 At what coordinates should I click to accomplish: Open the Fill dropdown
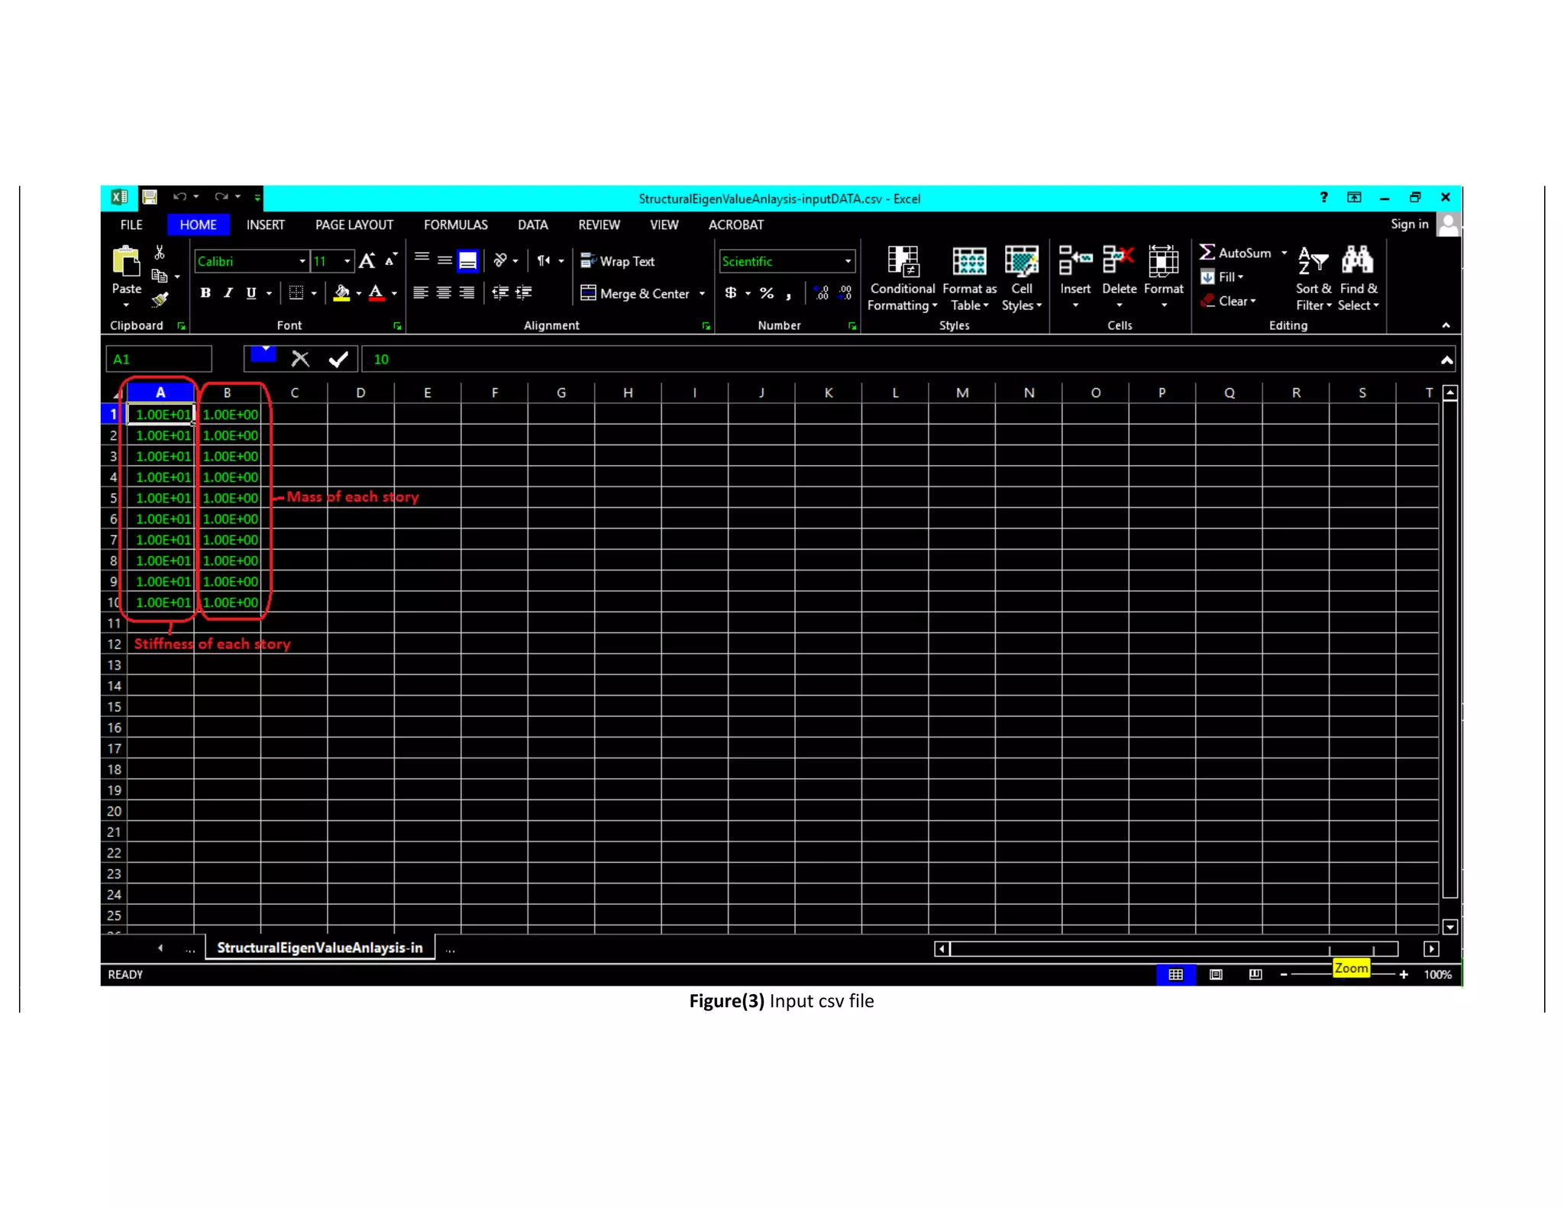pos(1222,277)
